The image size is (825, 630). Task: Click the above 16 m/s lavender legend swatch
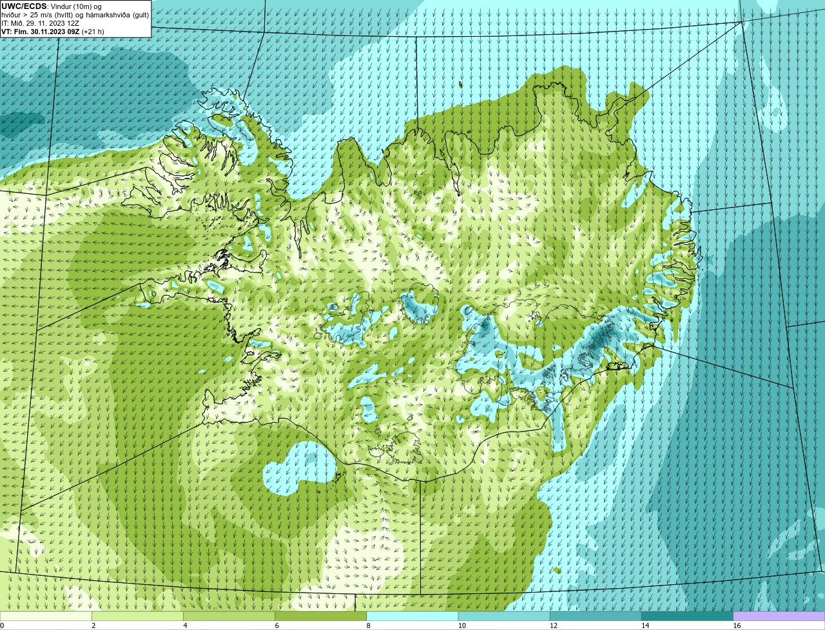779,616
